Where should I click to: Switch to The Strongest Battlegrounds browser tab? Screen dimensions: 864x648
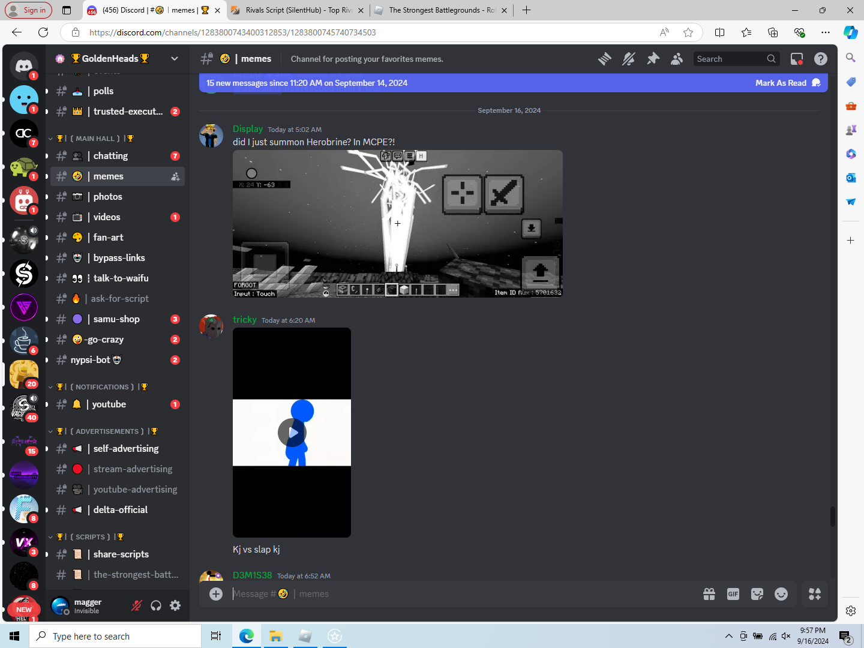[442, 10]
